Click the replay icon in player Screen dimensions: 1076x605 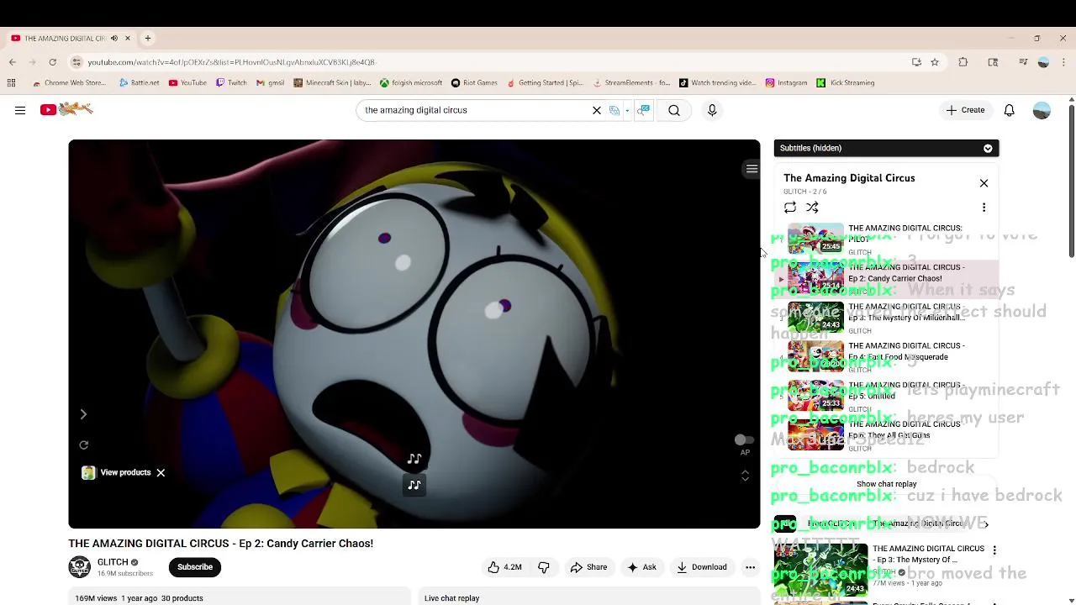(x=83, y=445)
